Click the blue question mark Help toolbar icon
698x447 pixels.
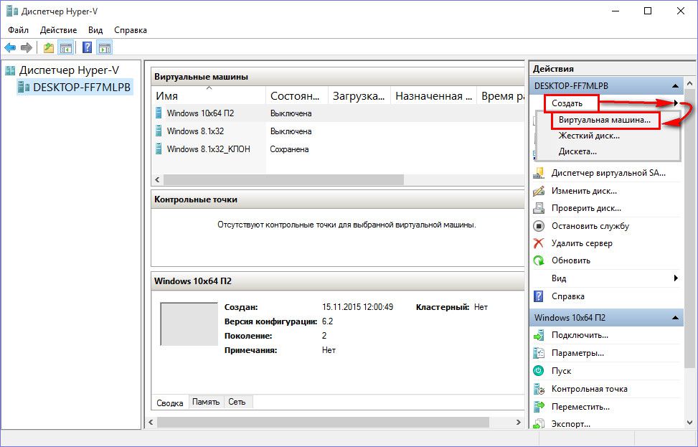point(87,48)
